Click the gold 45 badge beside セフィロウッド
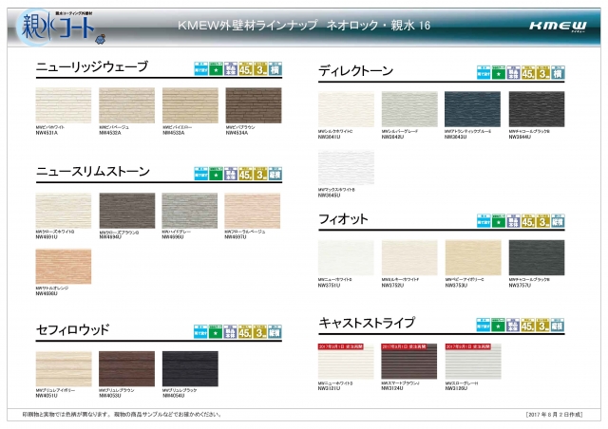 click(245, 332)
